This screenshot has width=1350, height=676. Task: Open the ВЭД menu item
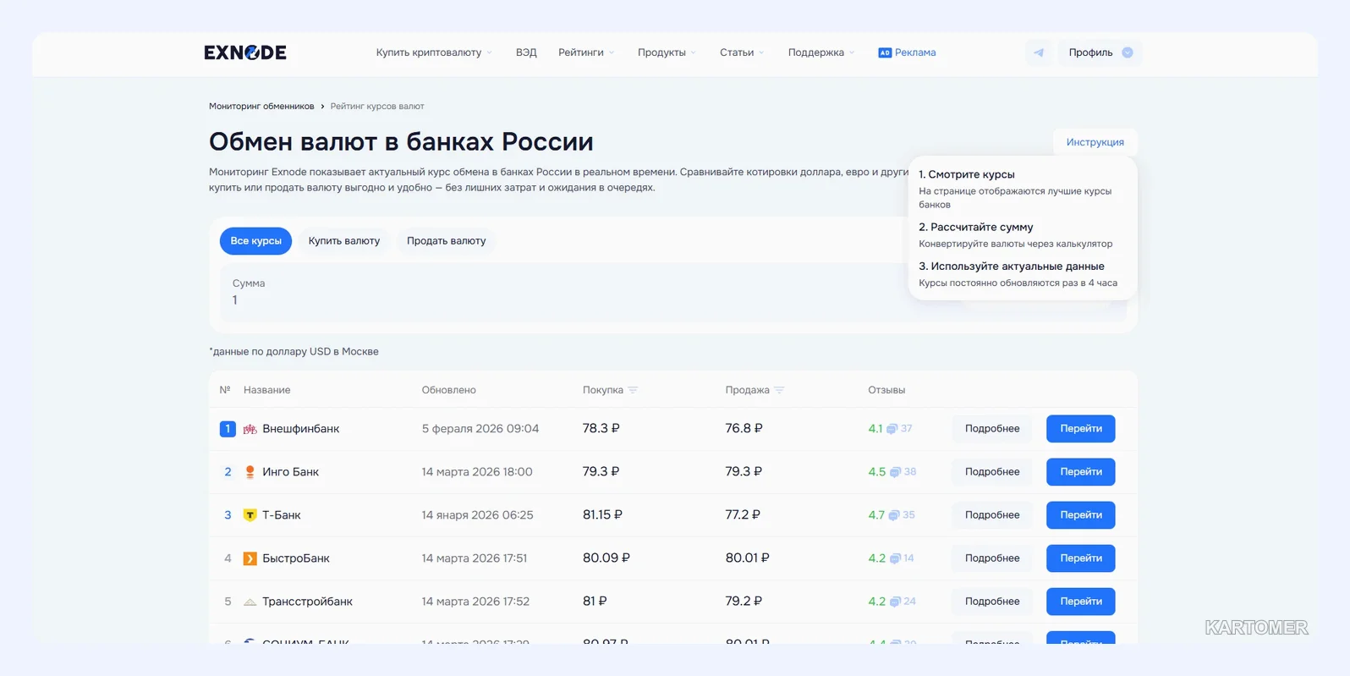(x=526, y=52)
